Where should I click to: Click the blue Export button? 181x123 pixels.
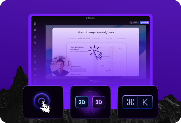(144, 23)
